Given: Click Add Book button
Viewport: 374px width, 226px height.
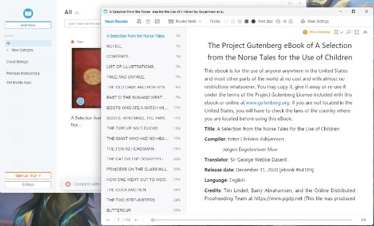Looking at the screenshot, I should [x=28, y=25].
